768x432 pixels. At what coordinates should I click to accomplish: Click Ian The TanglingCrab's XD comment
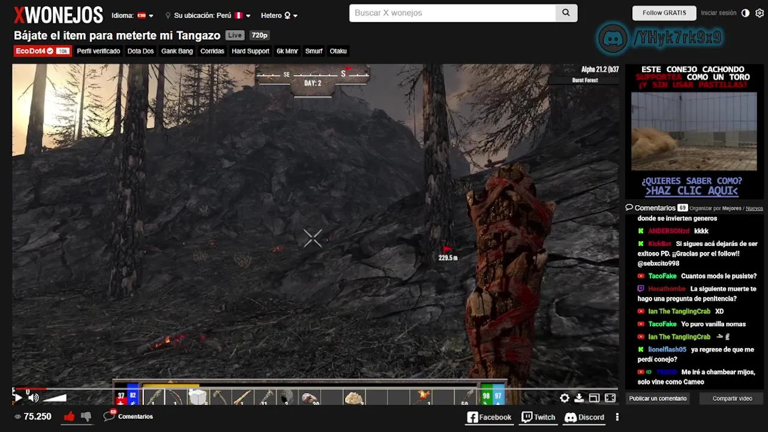tap(719, 311)
